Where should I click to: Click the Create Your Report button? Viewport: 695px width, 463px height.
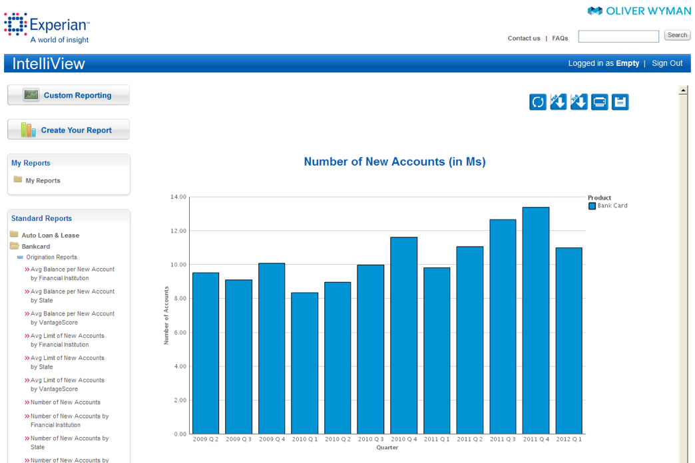69,130
